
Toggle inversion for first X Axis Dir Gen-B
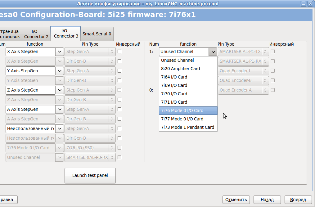click(x=119, y=61)
